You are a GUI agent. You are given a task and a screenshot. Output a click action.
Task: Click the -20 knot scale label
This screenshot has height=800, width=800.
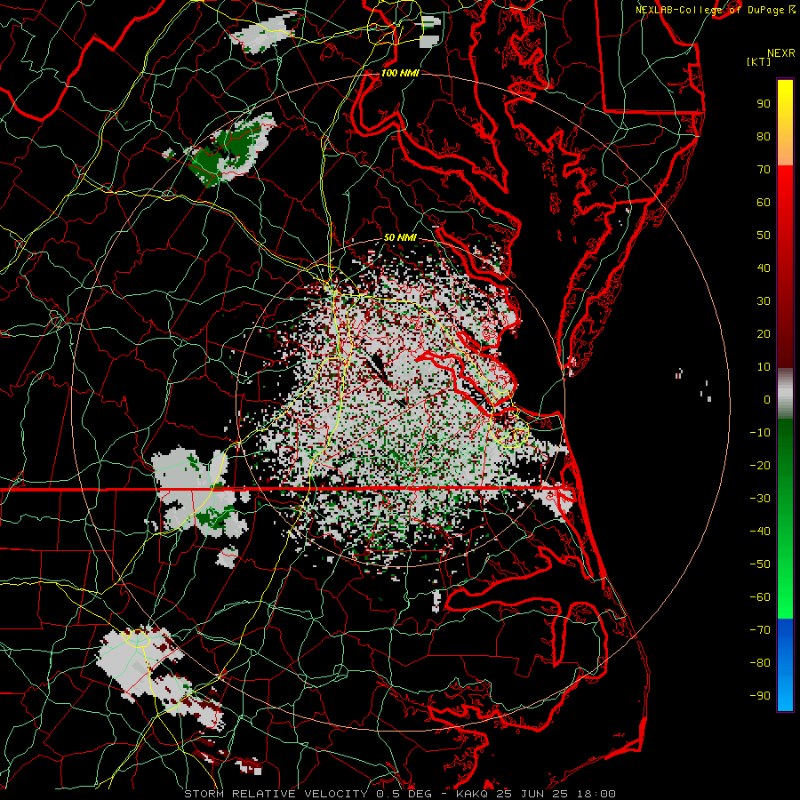tap(760, 466)
